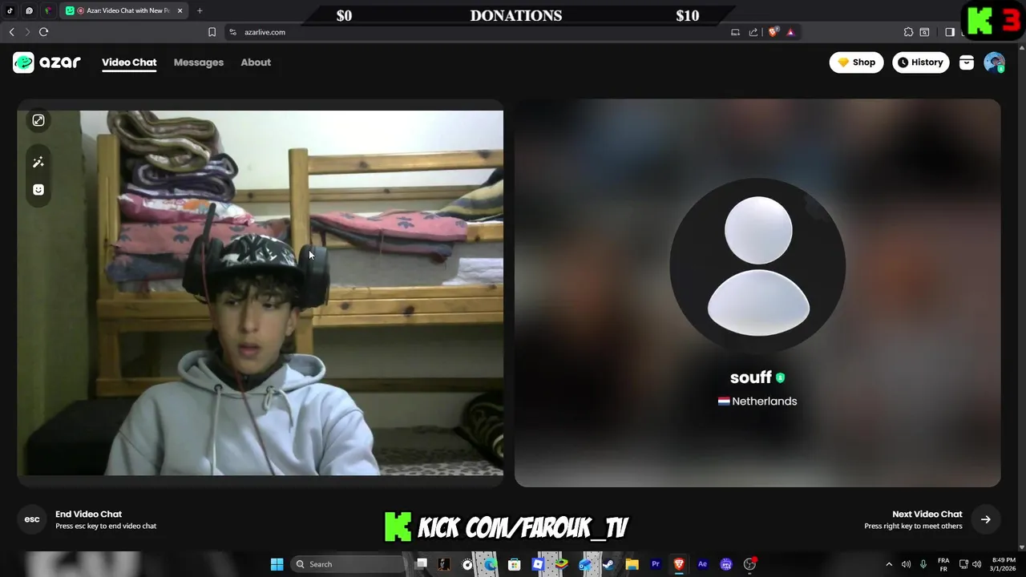Click the username souff
The image size is (1026, 577).
[750, 377]
